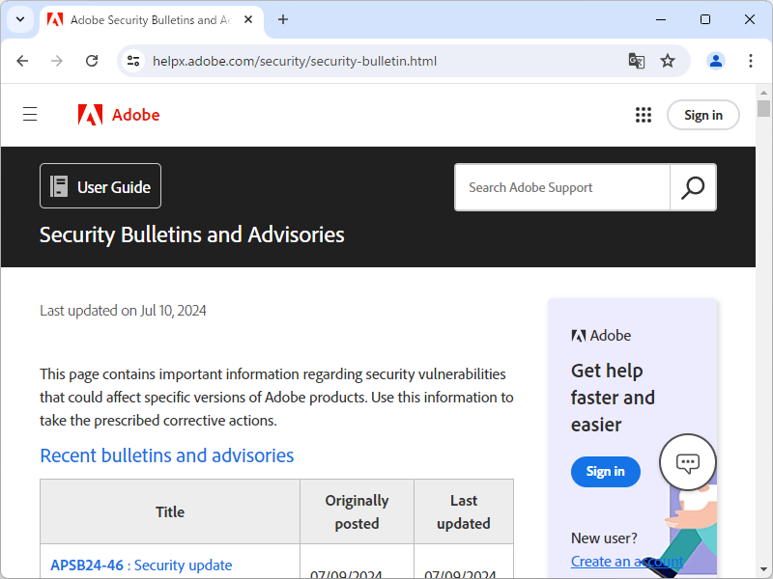773x579 pixels.
Task: Open the chat assistant bubble
Action: point(687,463)
